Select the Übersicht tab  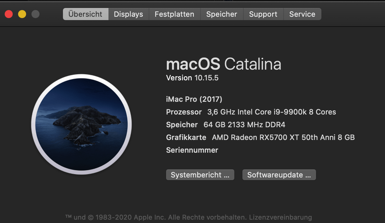85,14
